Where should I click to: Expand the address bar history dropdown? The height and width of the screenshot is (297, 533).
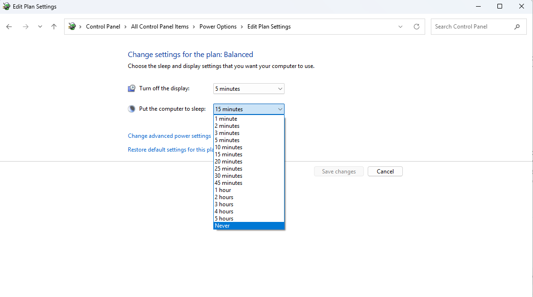coord(400,27)
